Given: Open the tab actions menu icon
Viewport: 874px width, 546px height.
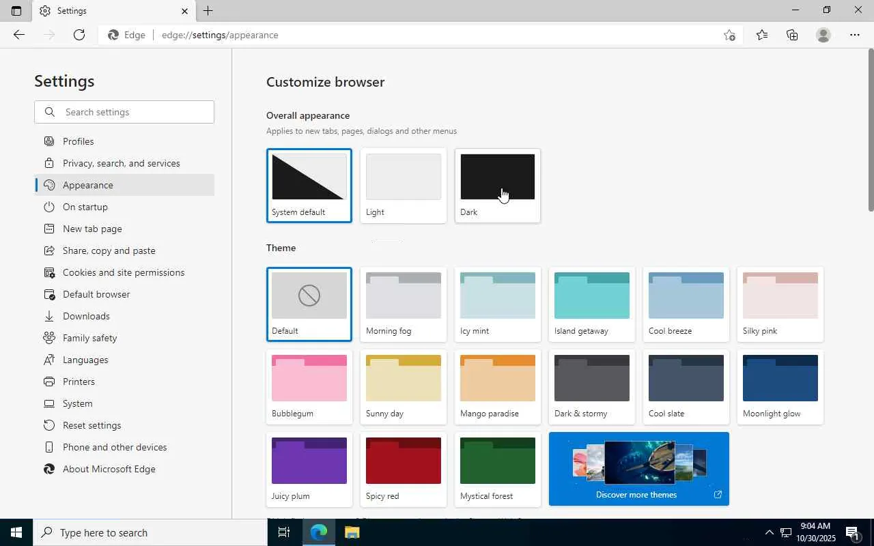Looking at the screenshot, I should point(16,11).
